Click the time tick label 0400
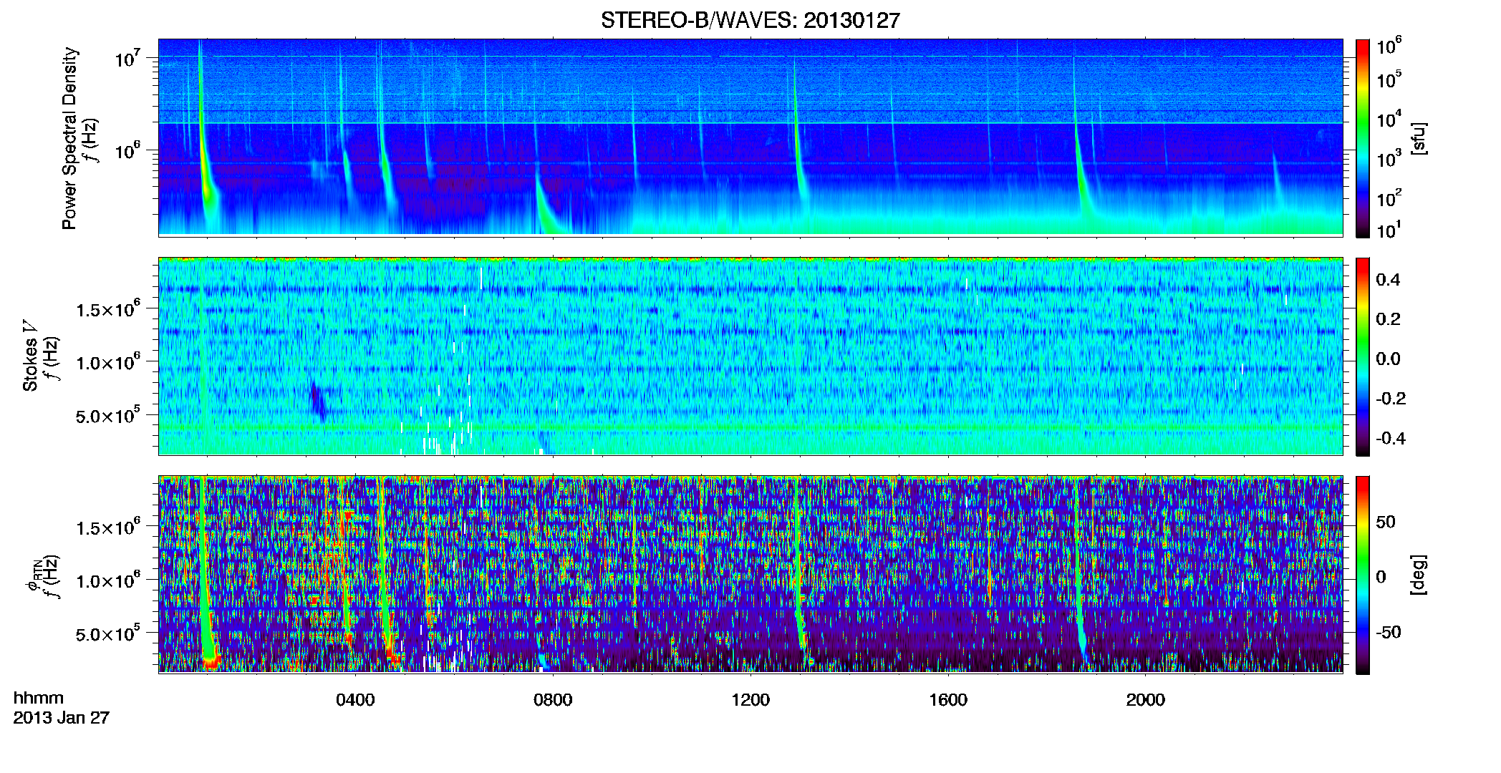The height and width of the screenshot is (773, 1501). 355,700
